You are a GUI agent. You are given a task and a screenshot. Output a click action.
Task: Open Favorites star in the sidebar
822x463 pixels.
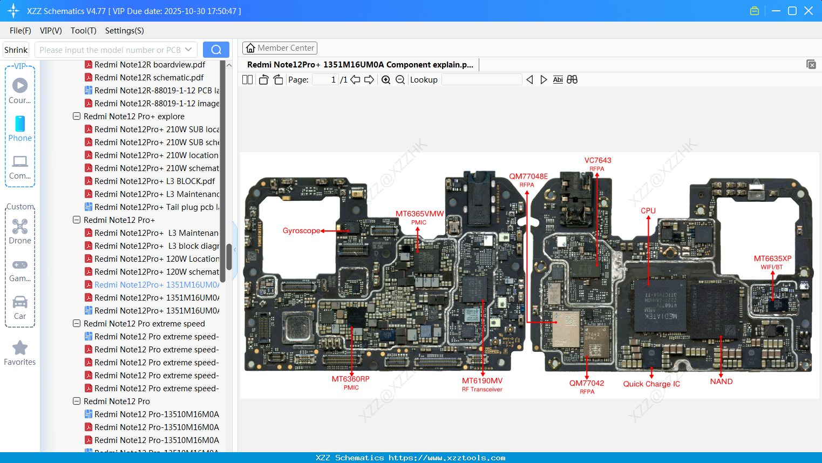pyautogui.click(x=20, y=353)
